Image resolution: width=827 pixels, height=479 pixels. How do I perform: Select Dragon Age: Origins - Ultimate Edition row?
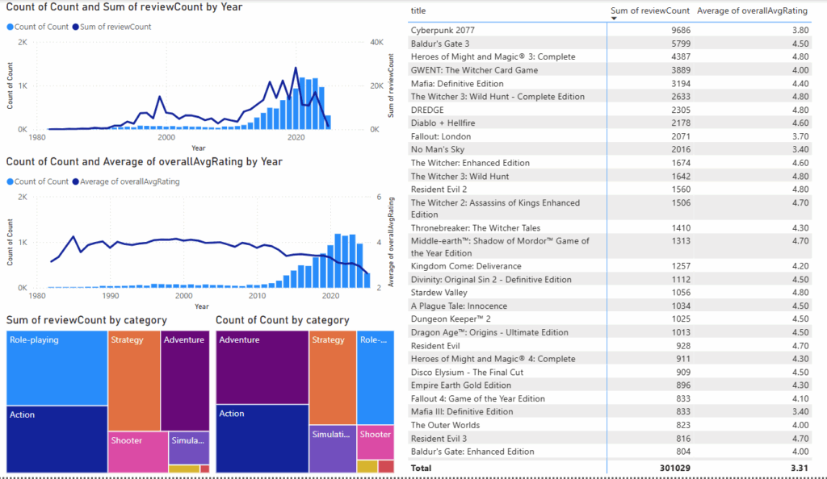click(x=609, y=333)
